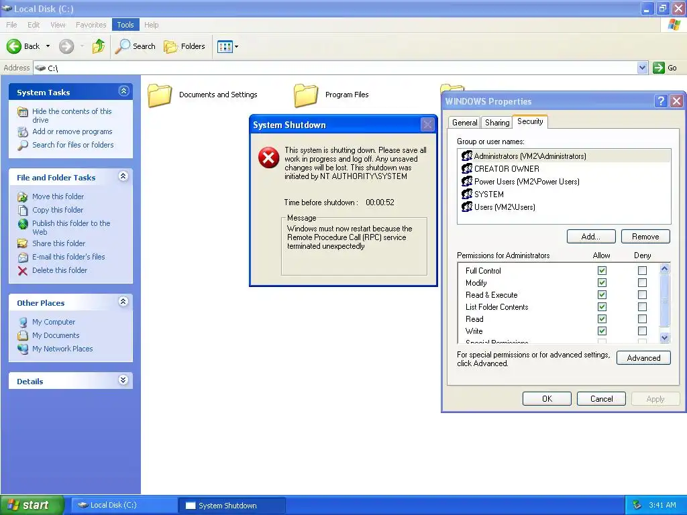The width and height of the screenshot is (687, 515).
Task: Click permissions list scroll down arrow
Action: pyautogui.click(x=665, y=338)
